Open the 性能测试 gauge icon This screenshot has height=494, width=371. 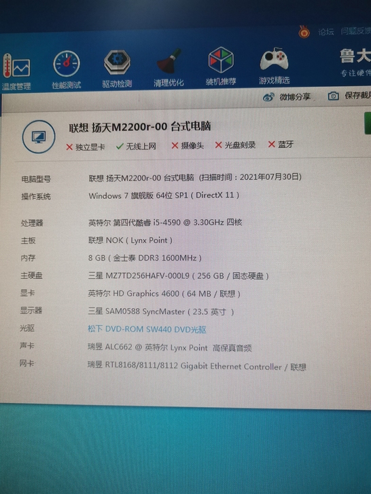pyautogui.click(x=67, y=64)
